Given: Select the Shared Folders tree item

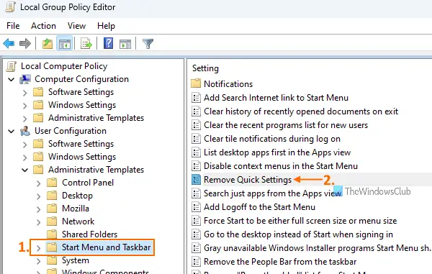Looking at the screenshot, I should pyautogui.click(x=89, y=234).
